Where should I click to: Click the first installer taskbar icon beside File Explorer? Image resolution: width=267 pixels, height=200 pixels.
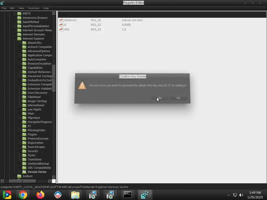coord(93,195)
